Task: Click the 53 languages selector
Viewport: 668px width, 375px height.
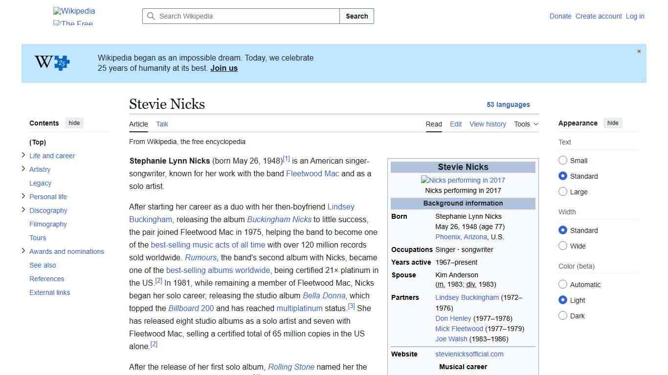Action: tap(509, 104)
